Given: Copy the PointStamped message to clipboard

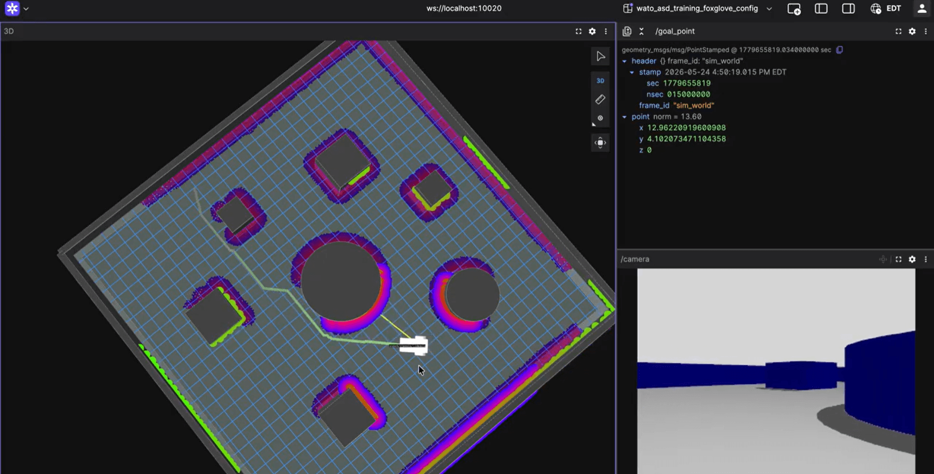Looking at the screenshot, I should (x=840, y=50).
